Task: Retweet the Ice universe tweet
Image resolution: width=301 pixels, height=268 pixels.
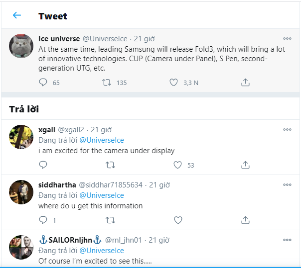Action: point(107,83)
